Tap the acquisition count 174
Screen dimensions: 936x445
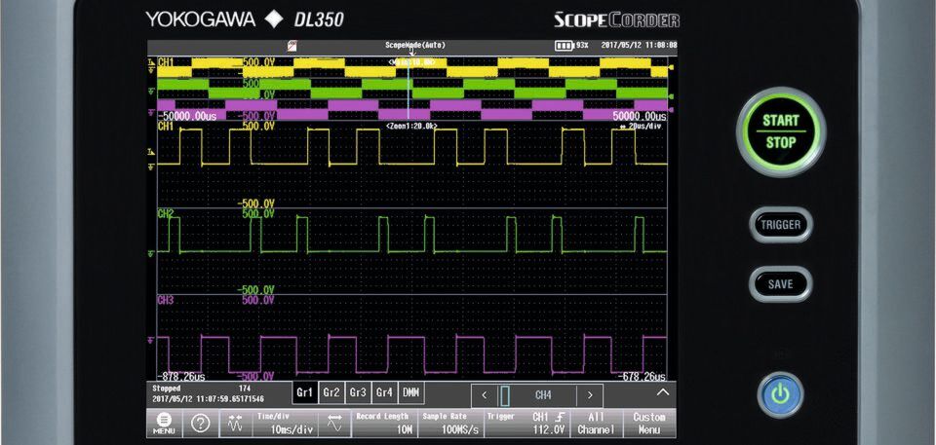244,389
